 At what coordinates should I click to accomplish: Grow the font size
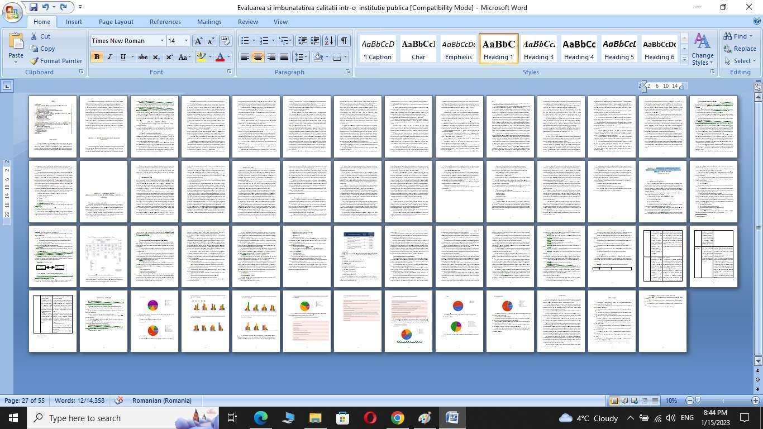click(x=198, y=41)
